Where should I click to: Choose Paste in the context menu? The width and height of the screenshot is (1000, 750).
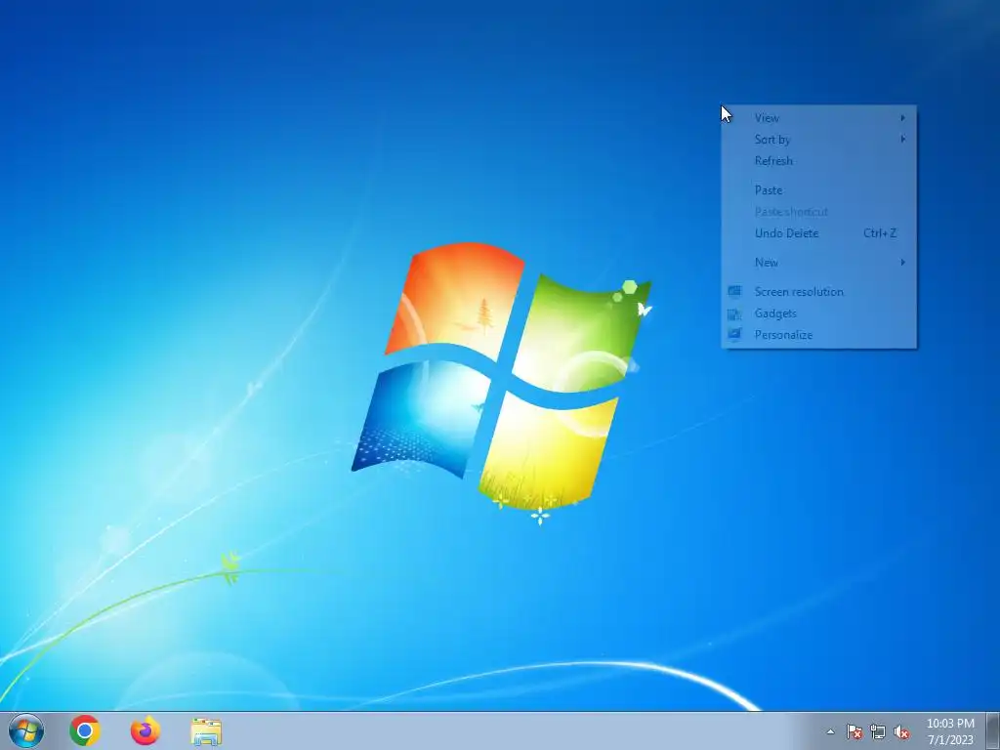click(819, 190)
